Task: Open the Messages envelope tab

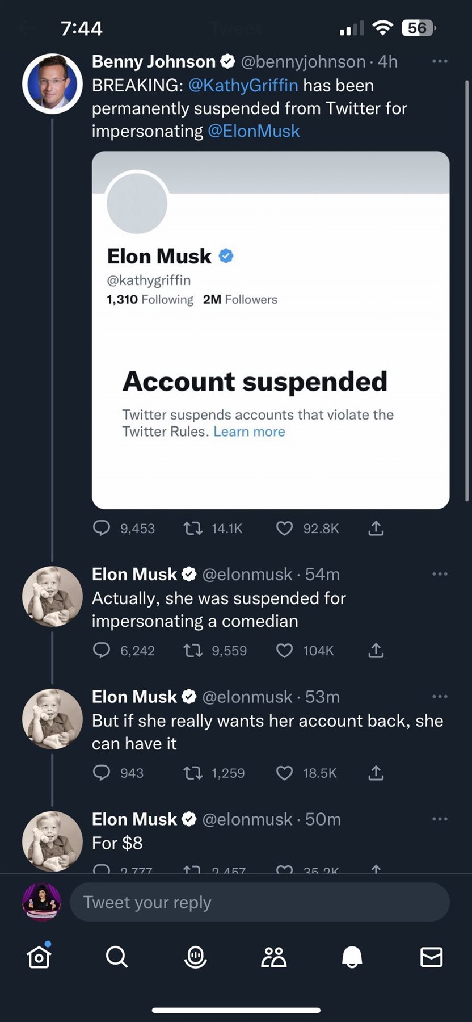Action: pos(431,957)
